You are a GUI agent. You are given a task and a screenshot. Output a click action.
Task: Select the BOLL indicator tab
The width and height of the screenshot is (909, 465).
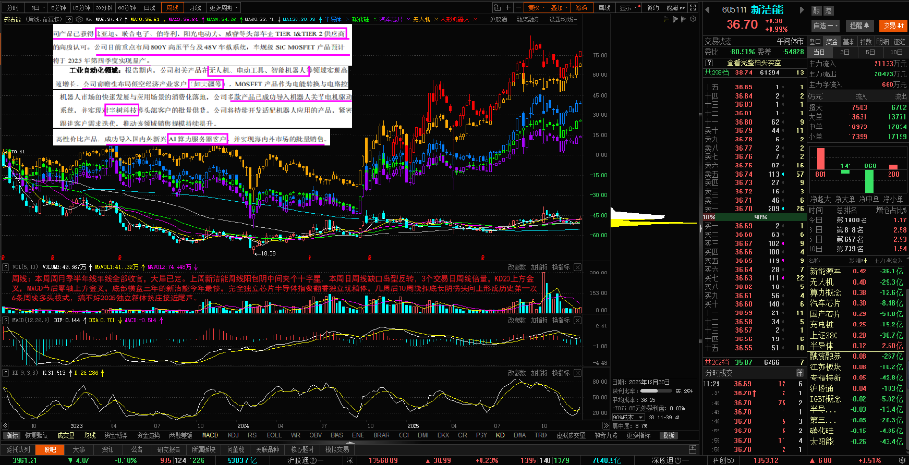275,435
